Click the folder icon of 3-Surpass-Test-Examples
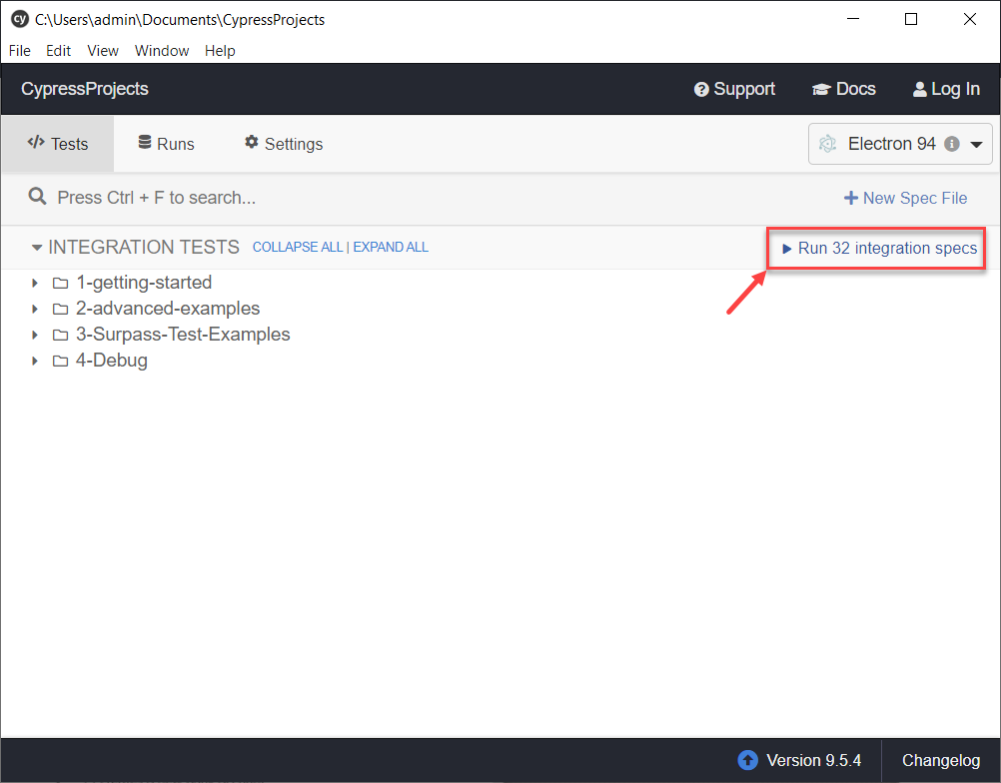The width and height of the screenshot is (1001, 783). (60, 335)
